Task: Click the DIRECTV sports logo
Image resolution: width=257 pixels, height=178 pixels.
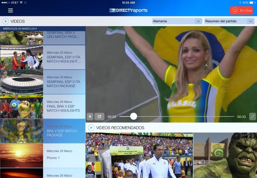Action: [x=128, y=10]
